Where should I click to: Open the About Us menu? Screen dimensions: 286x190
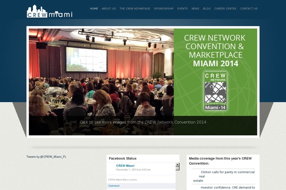point(109,9)
